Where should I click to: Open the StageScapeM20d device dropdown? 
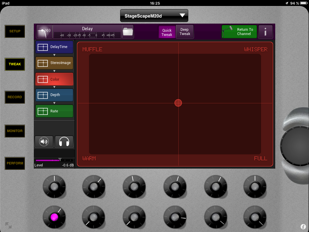coord(154,16)
